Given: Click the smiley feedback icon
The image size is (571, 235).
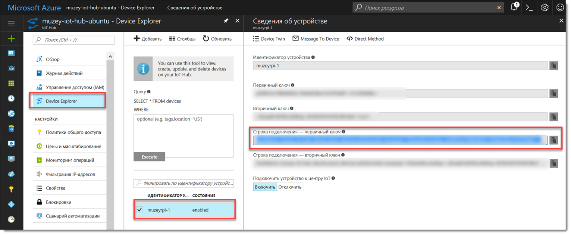Looking at the screenshot, I should click(560, 7).
